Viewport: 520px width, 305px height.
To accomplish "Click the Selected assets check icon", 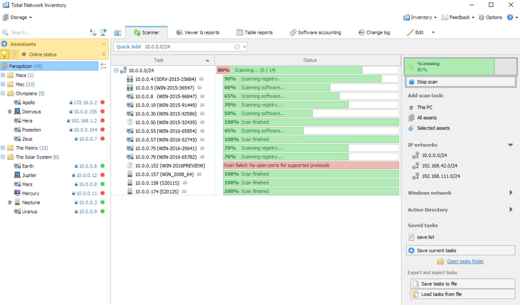I will (x=411, y=128).
